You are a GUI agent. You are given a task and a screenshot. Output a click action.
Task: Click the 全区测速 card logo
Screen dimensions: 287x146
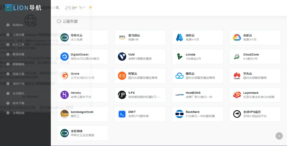[x=64, y=133]
